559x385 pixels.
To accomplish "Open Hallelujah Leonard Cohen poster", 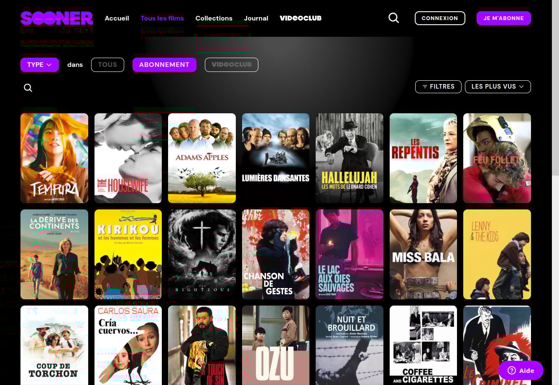I will [349, 158].
